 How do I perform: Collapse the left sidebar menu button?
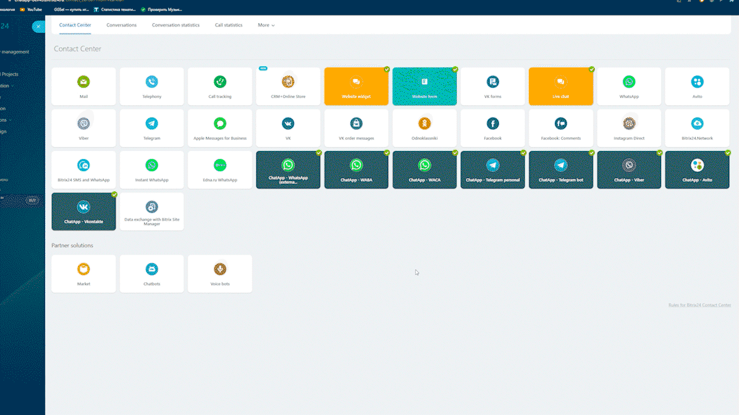pyautogui.click(x=38, y=27)
